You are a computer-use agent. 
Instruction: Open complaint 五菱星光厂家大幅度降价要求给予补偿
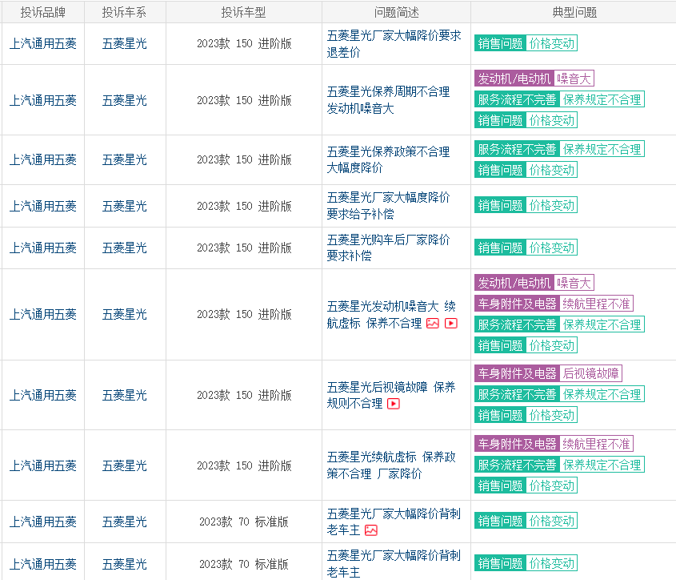tap(389, 206)
